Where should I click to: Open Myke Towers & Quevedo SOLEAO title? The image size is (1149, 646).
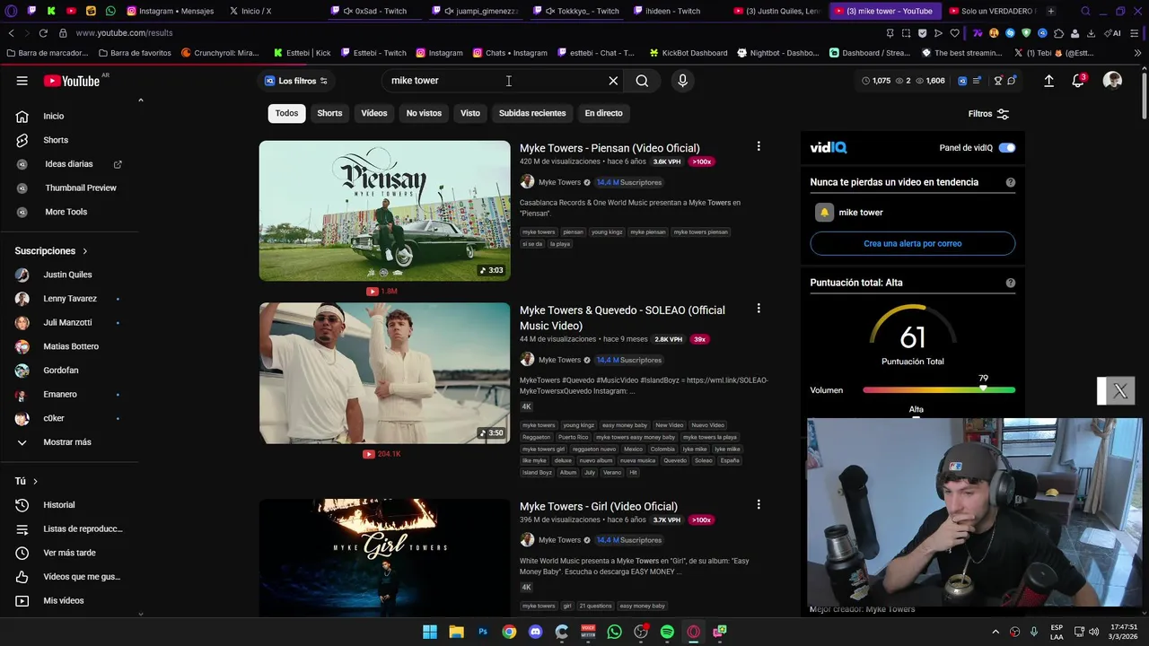(x=622, y=318)
